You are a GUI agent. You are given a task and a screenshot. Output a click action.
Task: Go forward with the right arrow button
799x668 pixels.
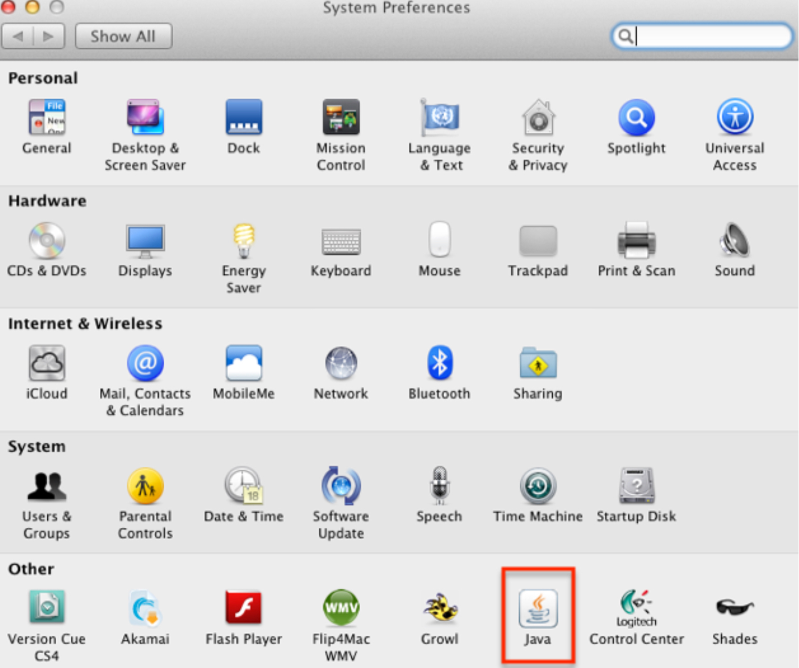click(x=49, y=36)
